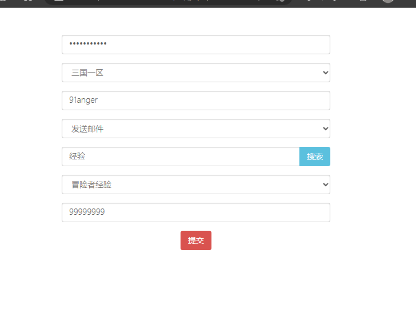Place cursor at end of 91anger text
This screenshot has width=416, height=313.
99,101
